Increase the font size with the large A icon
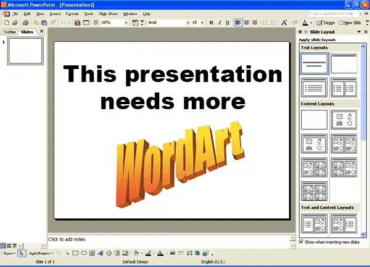The width and height of the screenshot is (370, 267). click(284, 23)
